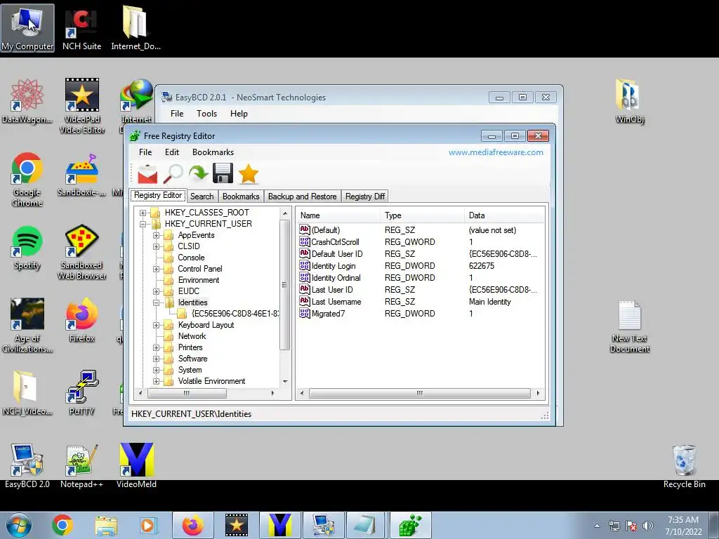Click the Registry Editor taskbar button
The height and width of the screenshot is (539, 719).
410,525
